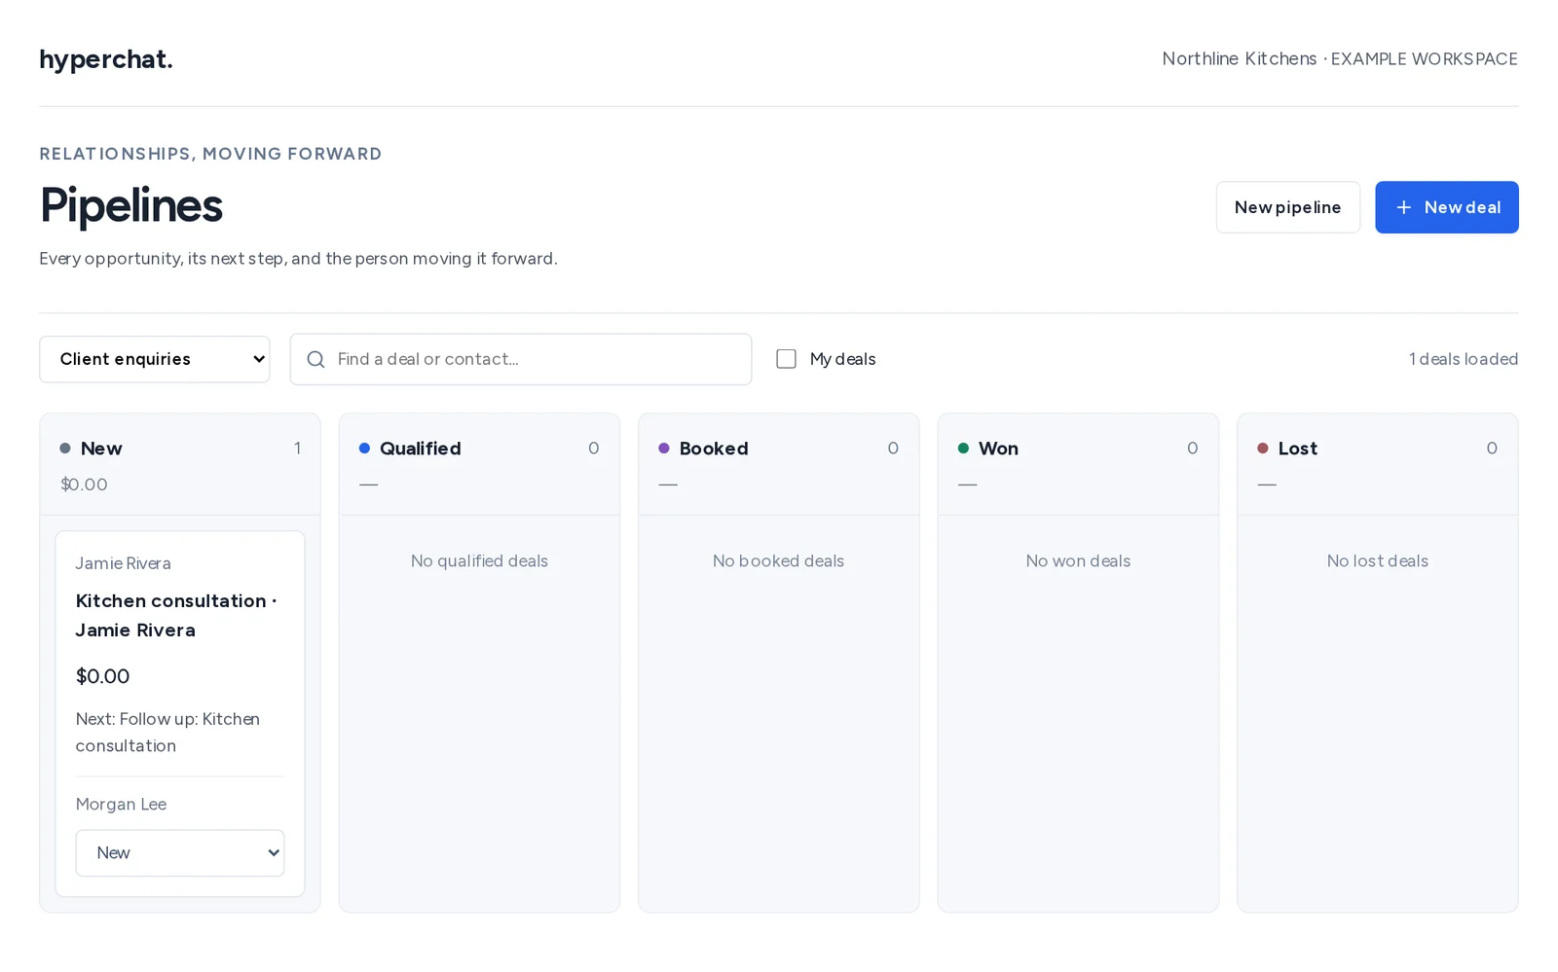The width and height of the screenshot is (1558, 972).
Task: Create a New pipeline
Action: [1287, 207]
